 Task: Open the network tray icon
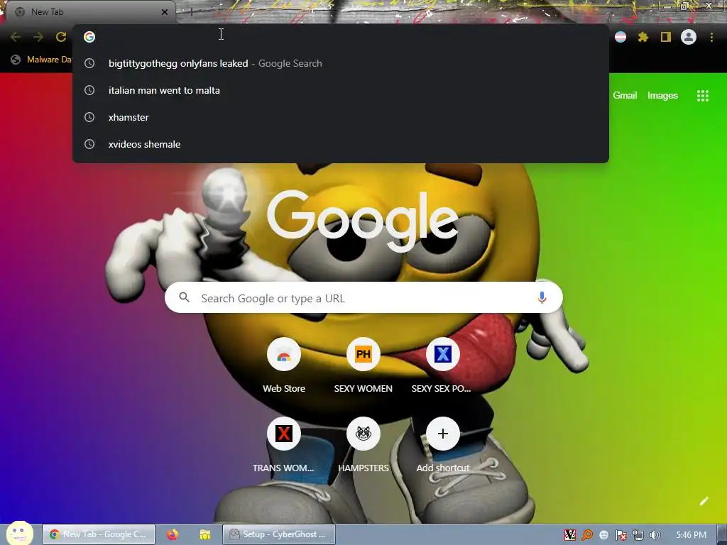638,535
